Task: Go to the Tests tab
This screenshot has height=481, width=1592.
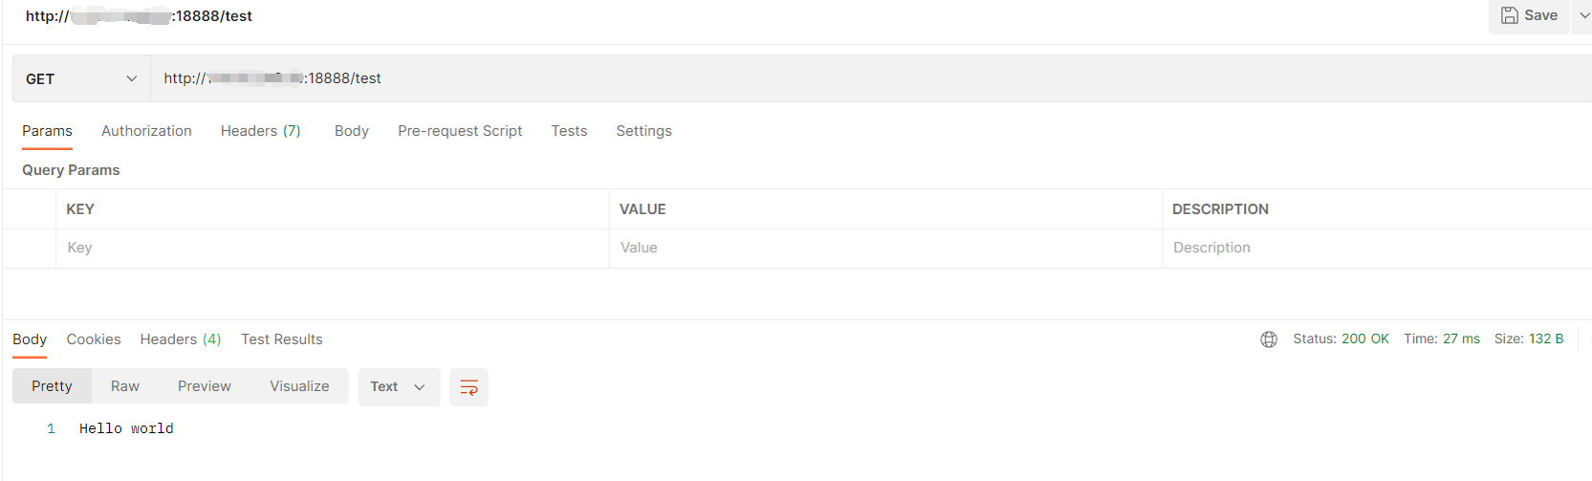Action: 569,131
